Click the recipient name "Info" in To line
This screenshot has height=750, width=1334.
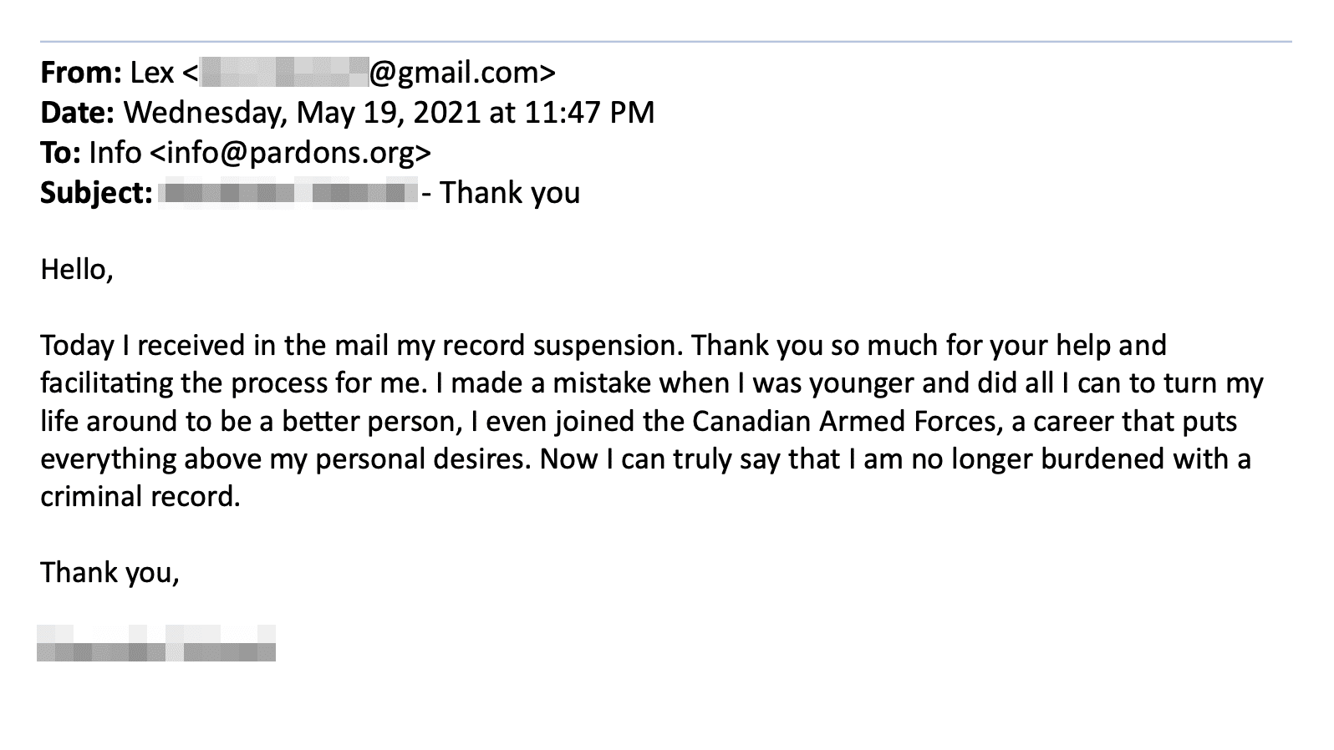coord(115,153)
